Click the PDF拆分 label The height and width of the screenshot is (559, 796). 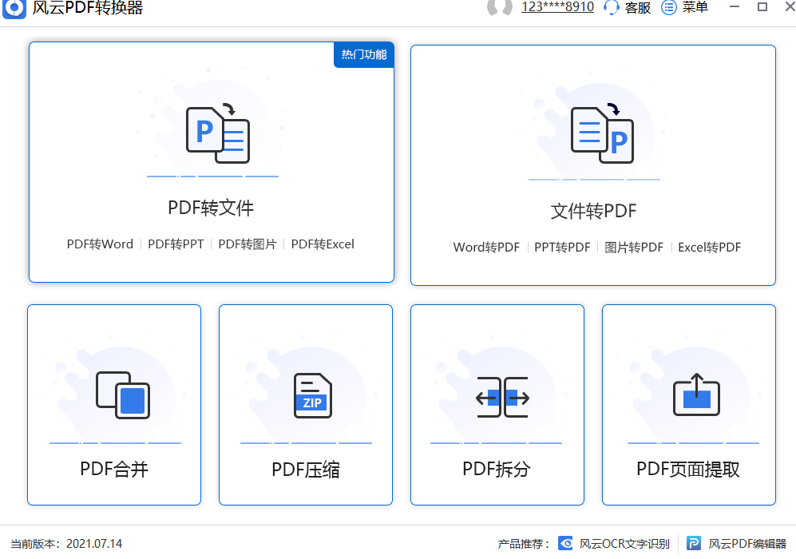pyautogui.click(x=497, y=469)
